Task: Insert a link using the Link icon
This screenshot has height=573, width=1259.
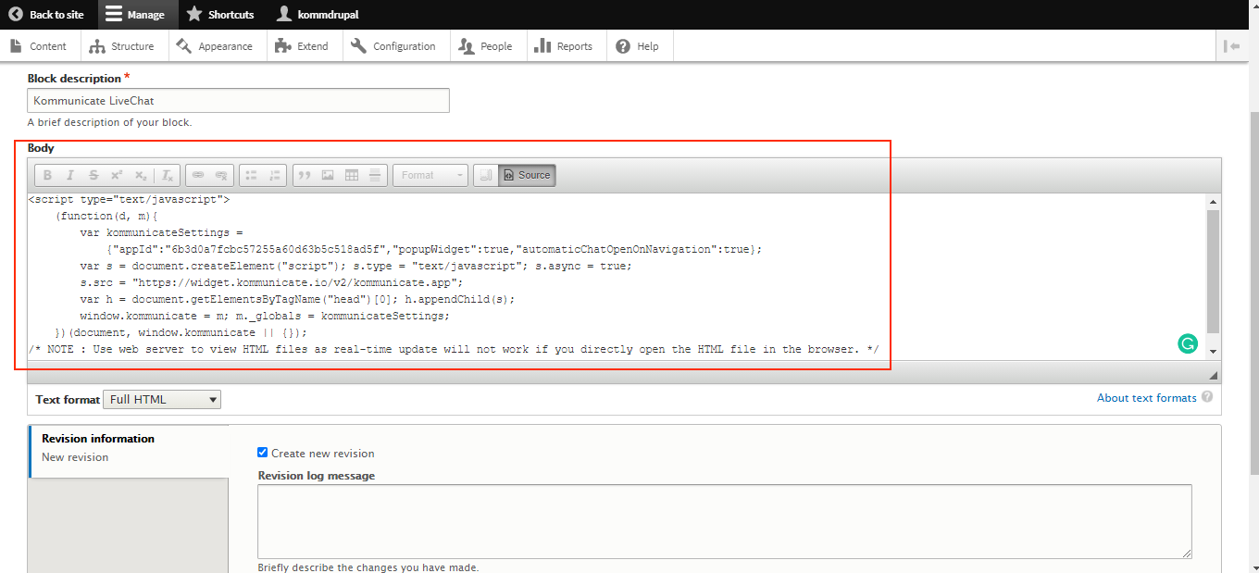Action: coord(196,174)
